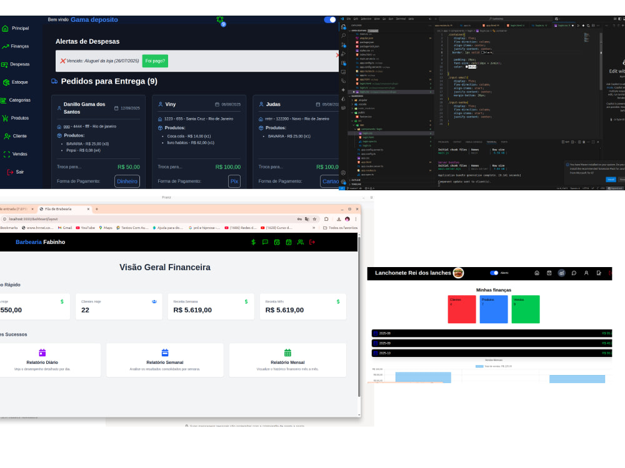Viewport: 625px width, 468px height.
Task: Click the chat icon in Barbearia Fabinho header
Action: click(265, 242)
